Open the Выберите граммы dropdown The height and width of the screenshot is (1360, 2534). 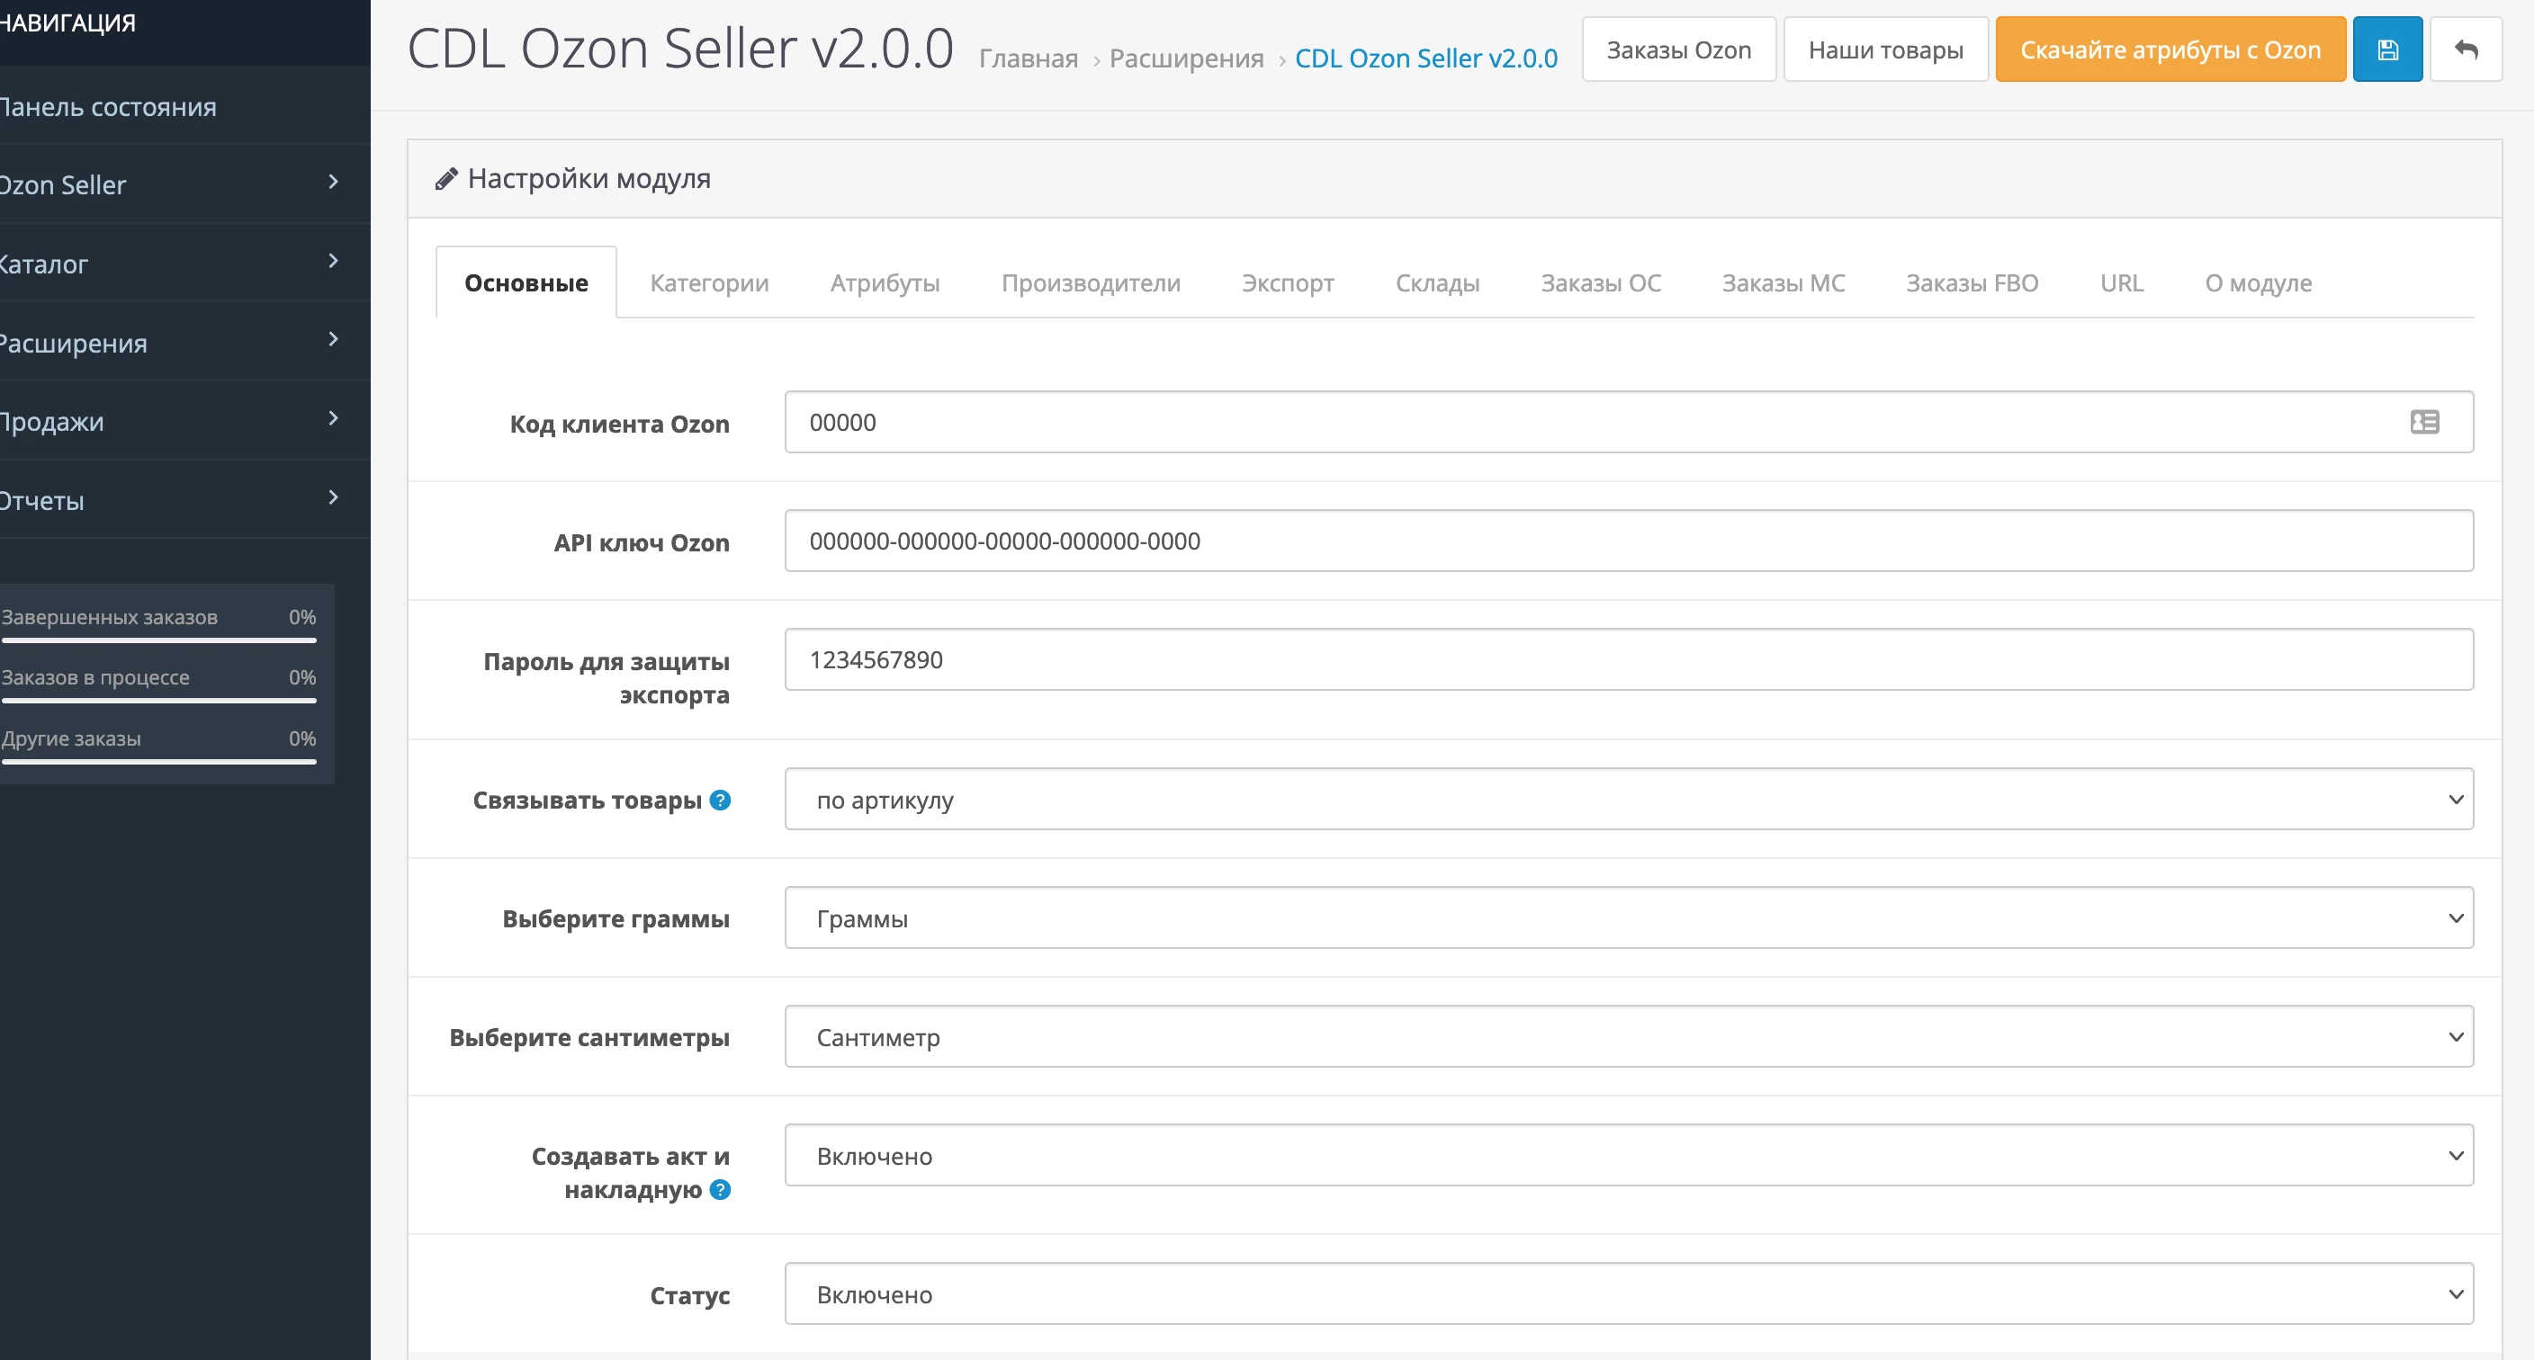[1629, 917]
